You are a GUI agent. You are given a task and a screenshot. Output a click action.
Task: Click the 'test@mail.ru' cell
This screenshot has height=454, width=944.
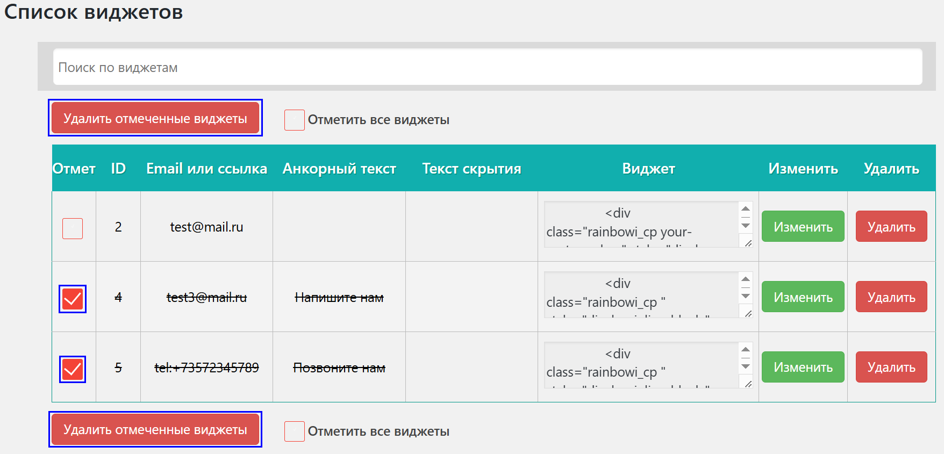pyautogui.click(x=206, y=227)
